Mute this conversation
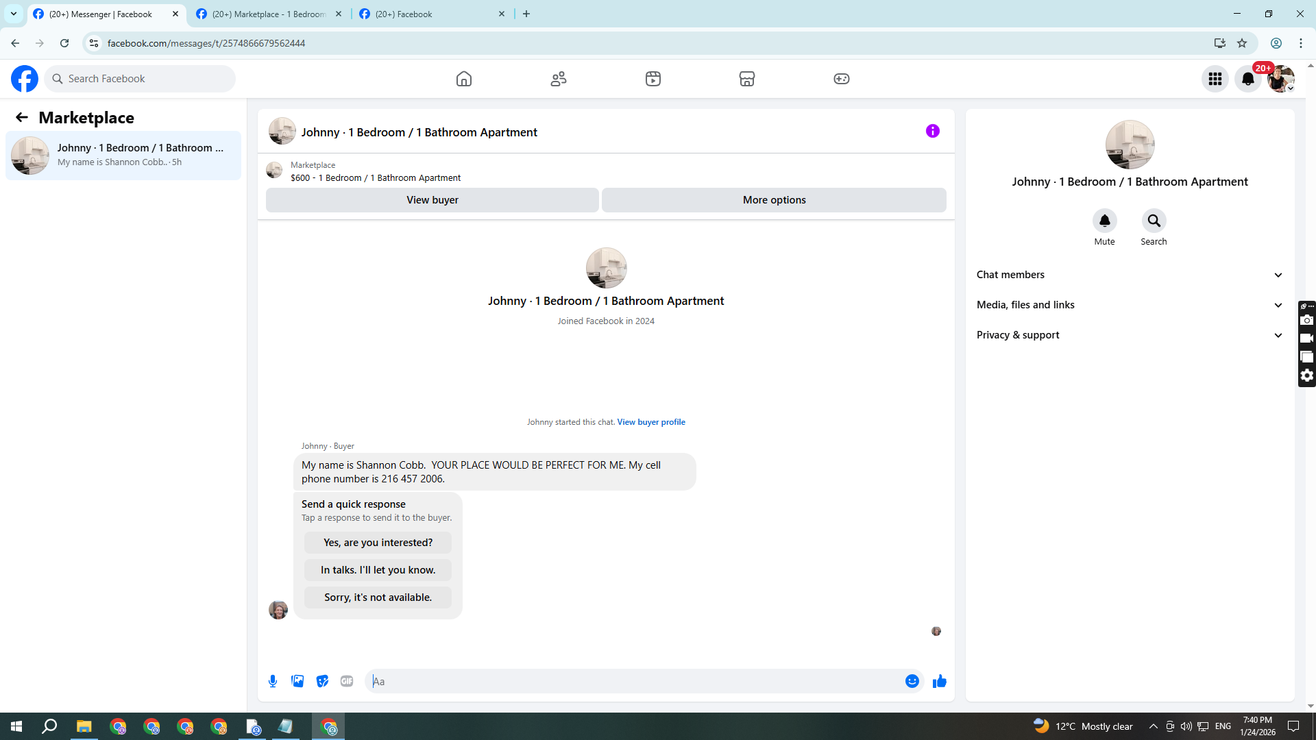Image resolution: width=1316 pixels, height=740 pixels. click(x=1104, y=221)
